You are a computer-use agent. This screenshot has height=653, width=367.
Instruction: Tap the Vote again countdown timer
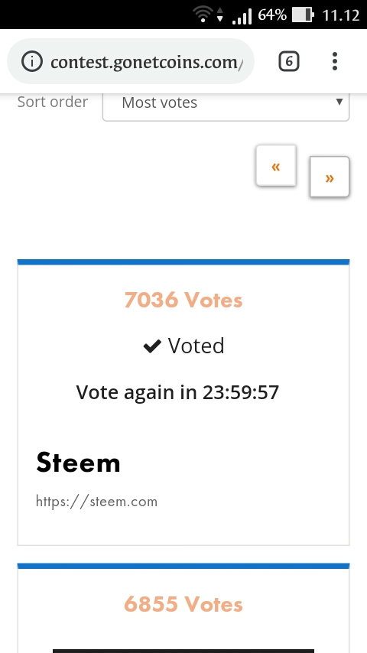(x=177, y=392)
